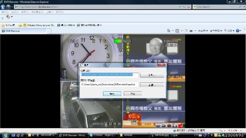The width and height of the screenshot is (246, 138).
Task: Open the Home page icon
Action: coord(169,31)
